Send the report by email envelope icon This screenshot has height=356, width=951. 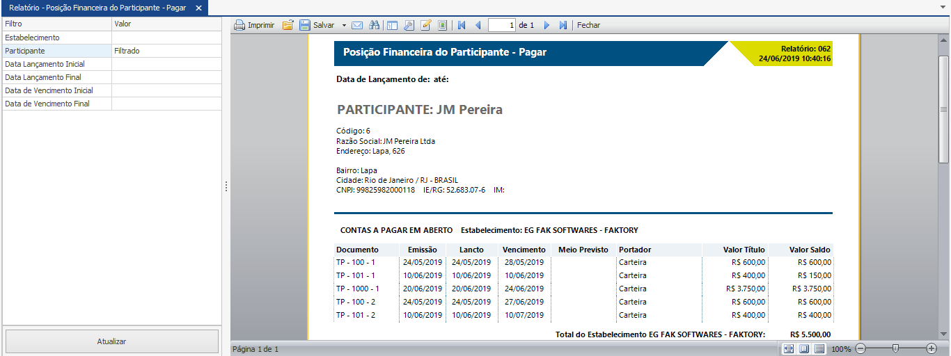point(357,25)
